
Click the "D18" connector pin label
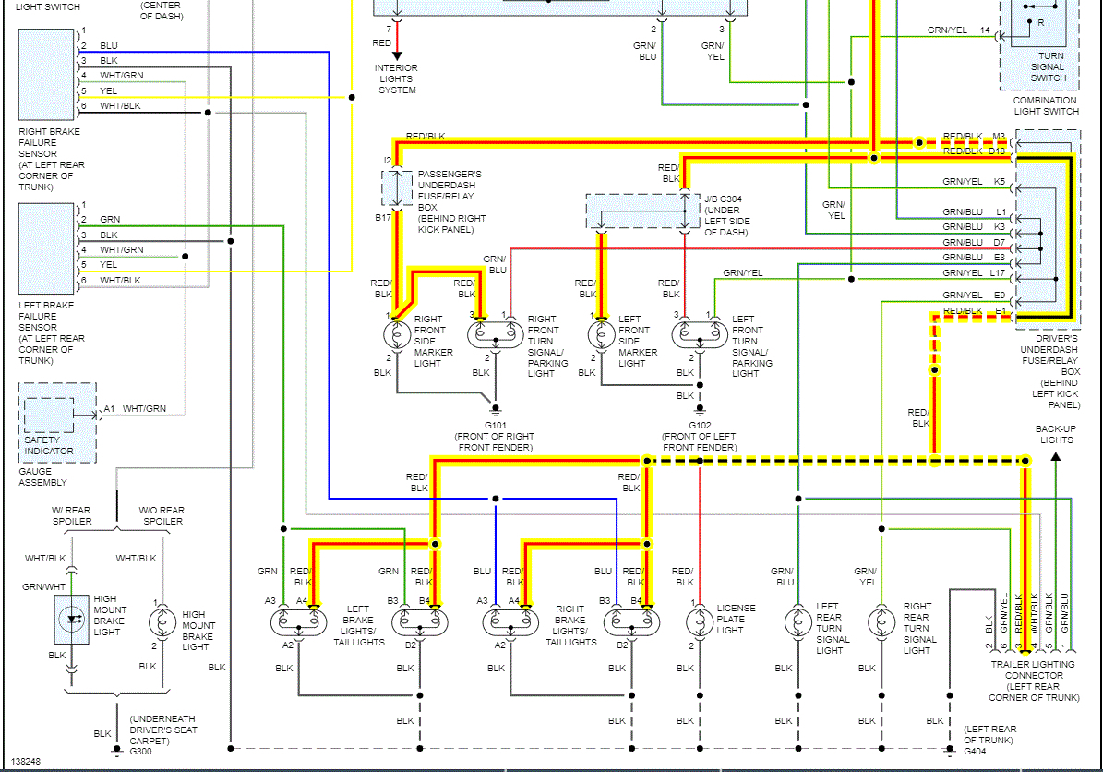[x=997, y=151]
